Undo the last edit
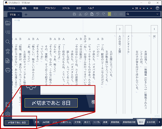This screenshot has width=162, height=129. tap(98, 14)
